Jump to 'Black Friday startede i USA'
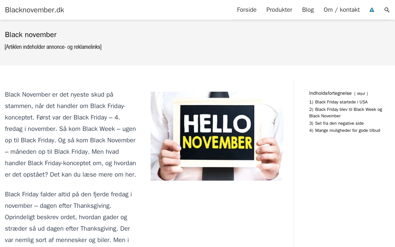 [341, 102]
